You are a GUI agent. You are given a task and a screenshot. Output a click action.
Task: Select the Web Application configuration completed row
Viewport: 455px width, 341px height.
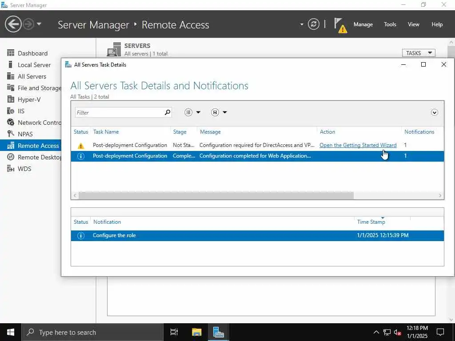pos(257,156)
